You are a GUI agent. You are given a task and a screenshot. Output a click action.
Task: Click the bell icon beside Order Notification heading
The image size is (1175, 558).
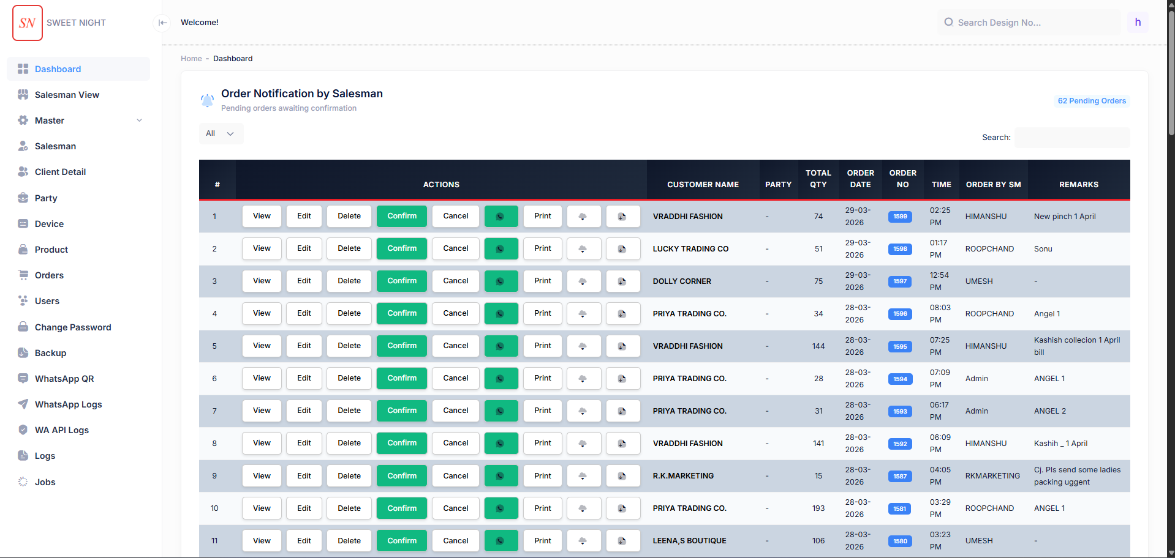[x=207, y=100]
